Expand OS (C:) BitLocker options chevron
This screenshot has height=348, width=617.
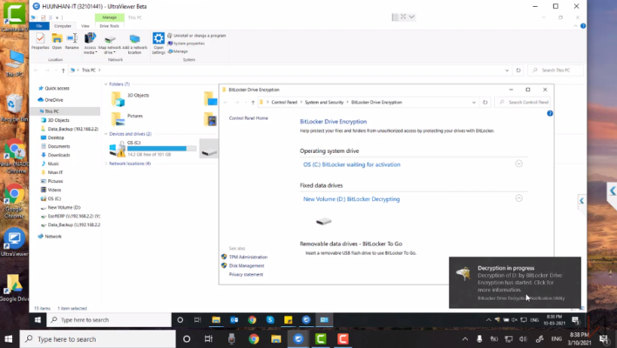point(519,164)
